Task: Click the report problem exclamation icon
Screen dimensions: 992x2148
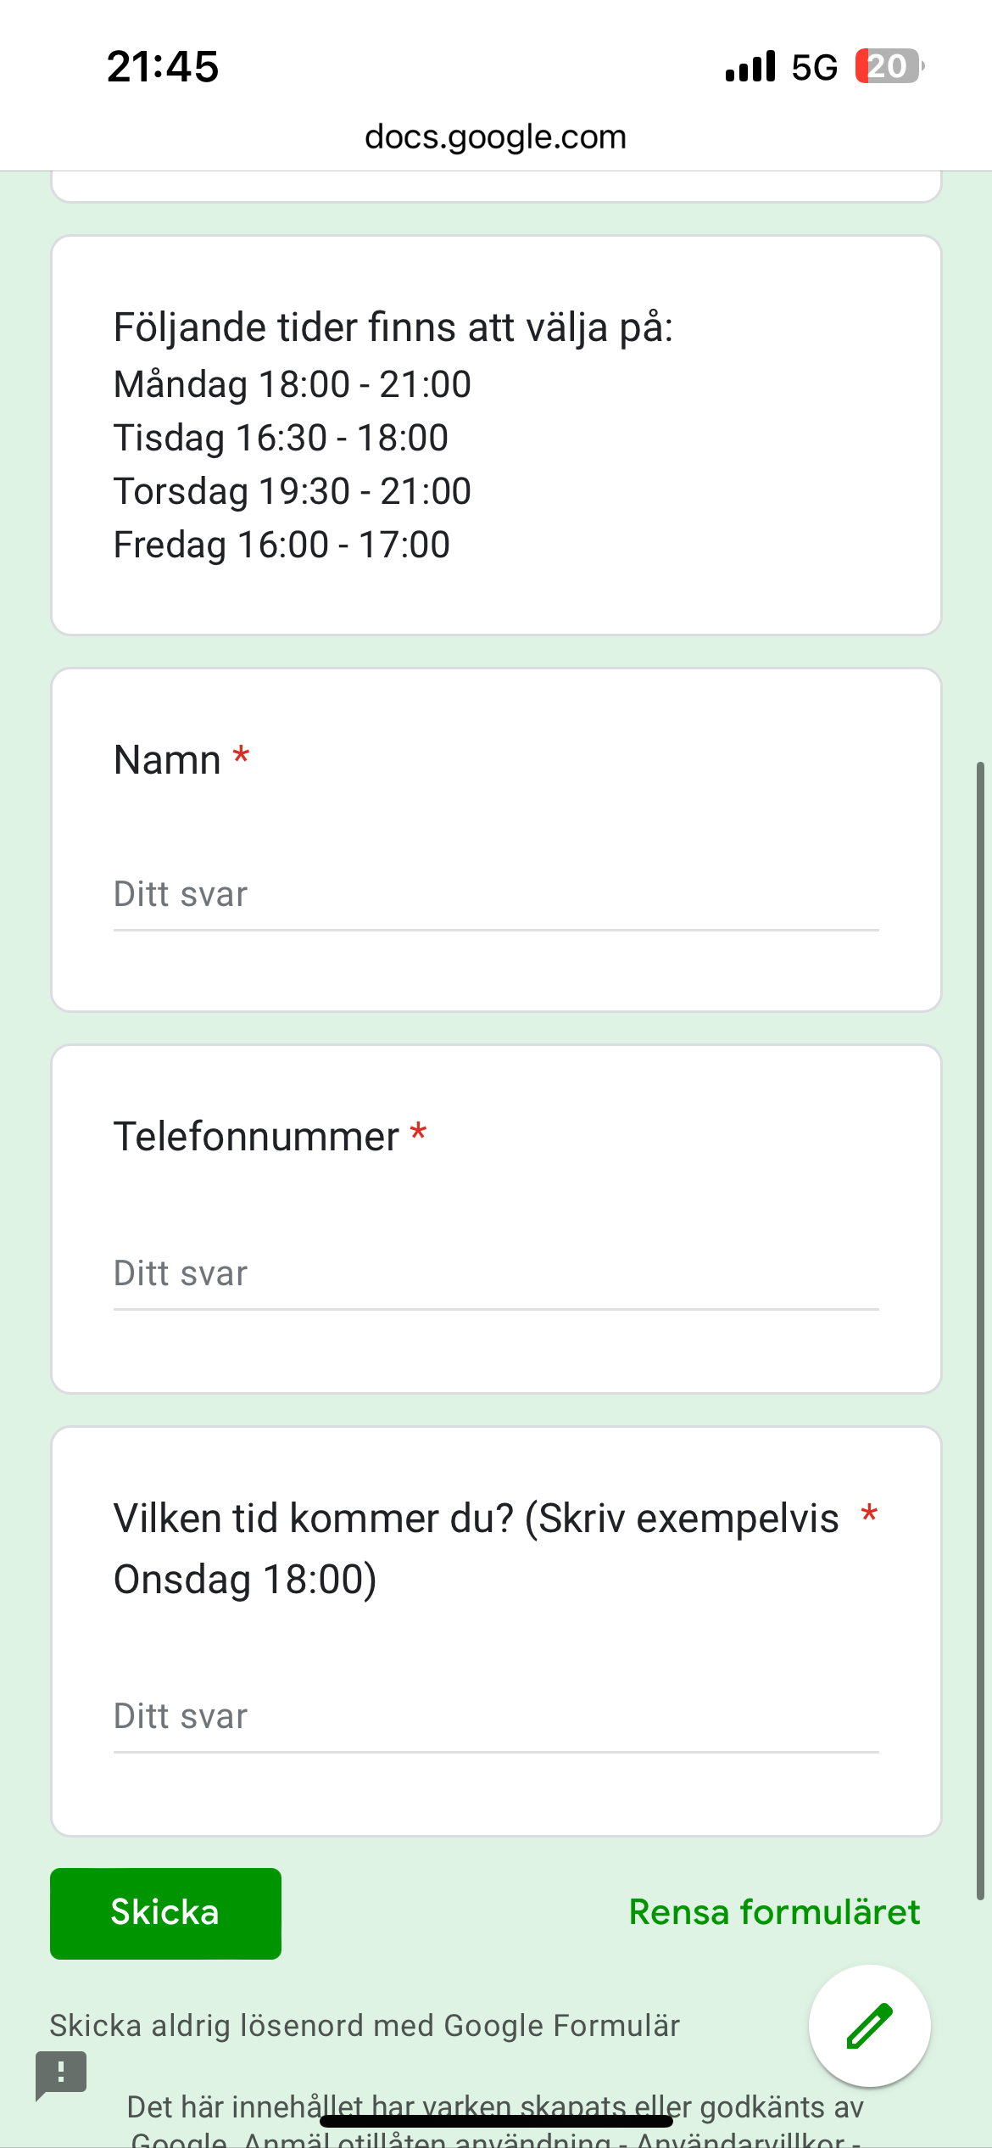Action: point(61,2073)
